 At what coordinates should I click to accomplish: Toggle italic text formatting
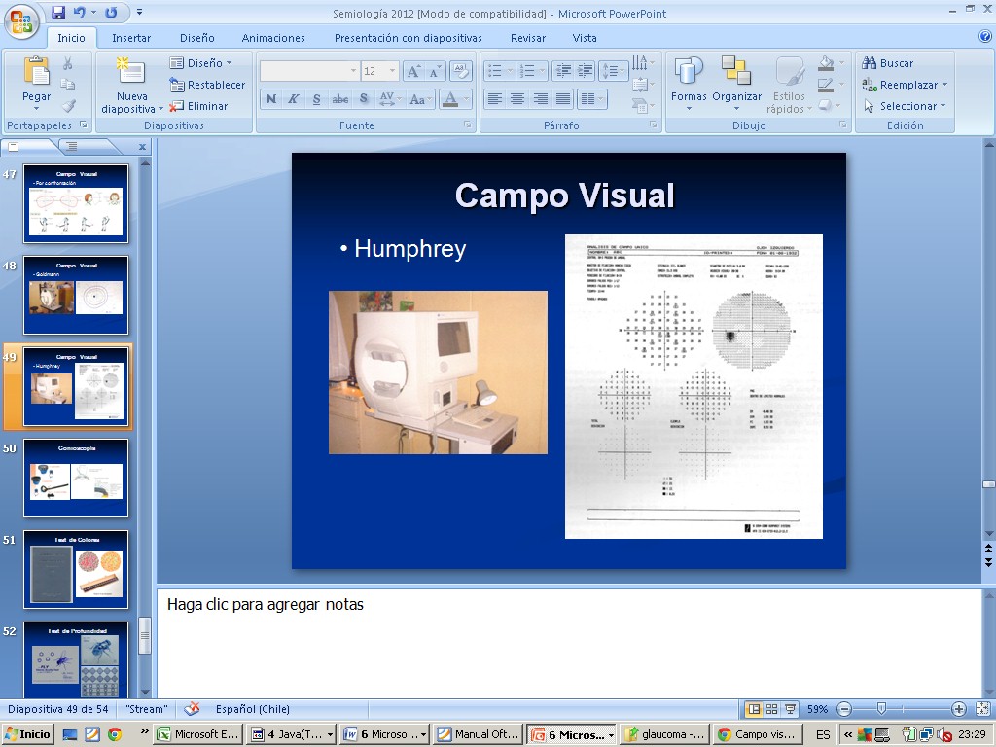pos(293,99)
